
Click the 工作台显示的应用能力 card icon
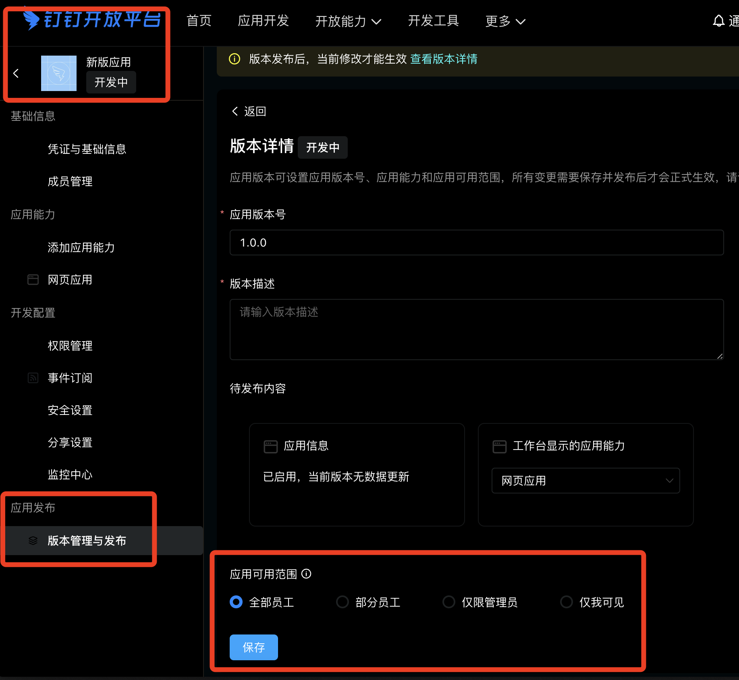[x=500, y=446]
